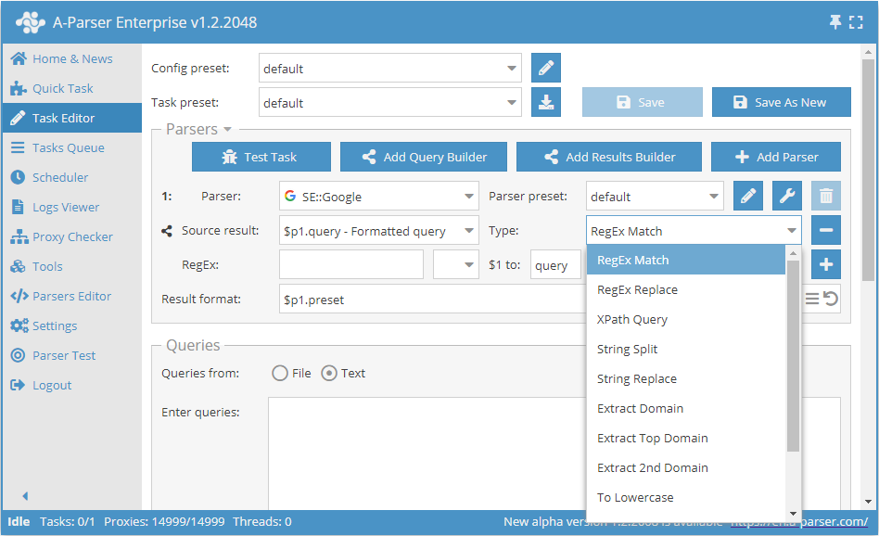The height and width of the screenshot is (536, 879).
Task: Click the Save As New button
Action: click(781, 102)
